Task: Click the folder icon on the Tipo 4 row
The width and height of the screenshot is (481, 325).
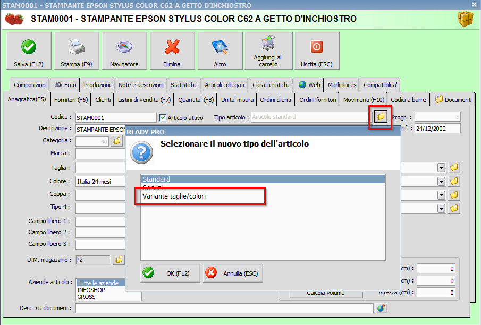Action: click(454, 209)
